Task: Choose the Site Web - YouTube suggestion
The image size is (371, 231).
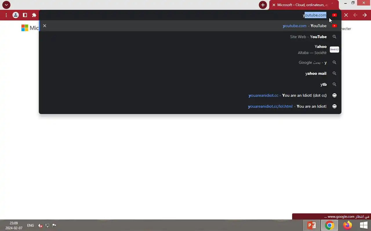Action: click(190, 37)
